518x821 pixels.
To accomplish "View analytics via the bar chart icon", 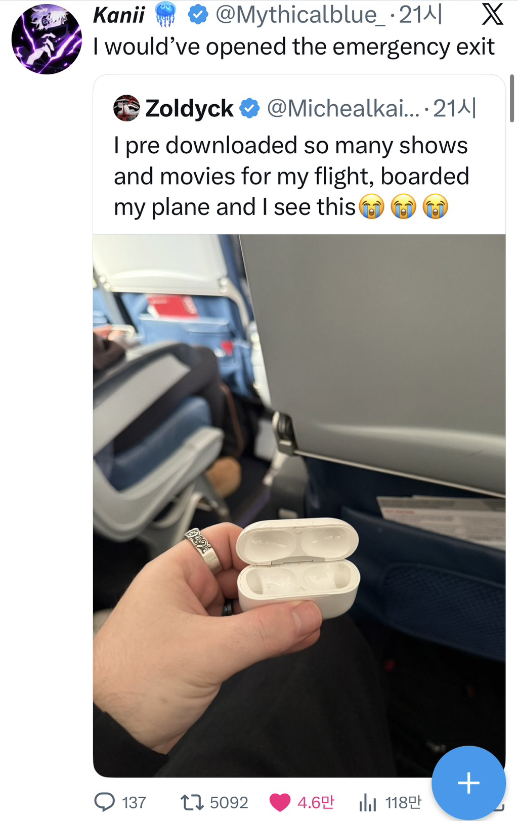I will [x=368, y=802].
